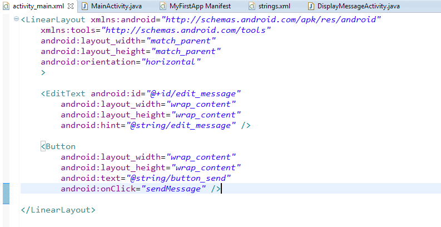Collapse the LinearLayout code fold

pos(17,19)
